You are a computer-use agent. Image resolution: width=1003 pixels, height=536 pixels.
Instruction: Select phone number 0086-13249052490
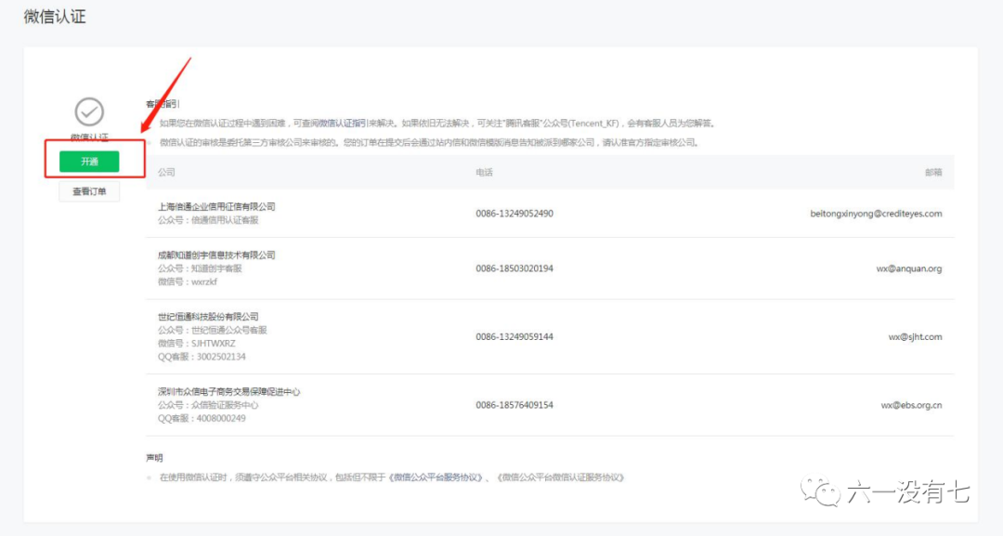515,214
